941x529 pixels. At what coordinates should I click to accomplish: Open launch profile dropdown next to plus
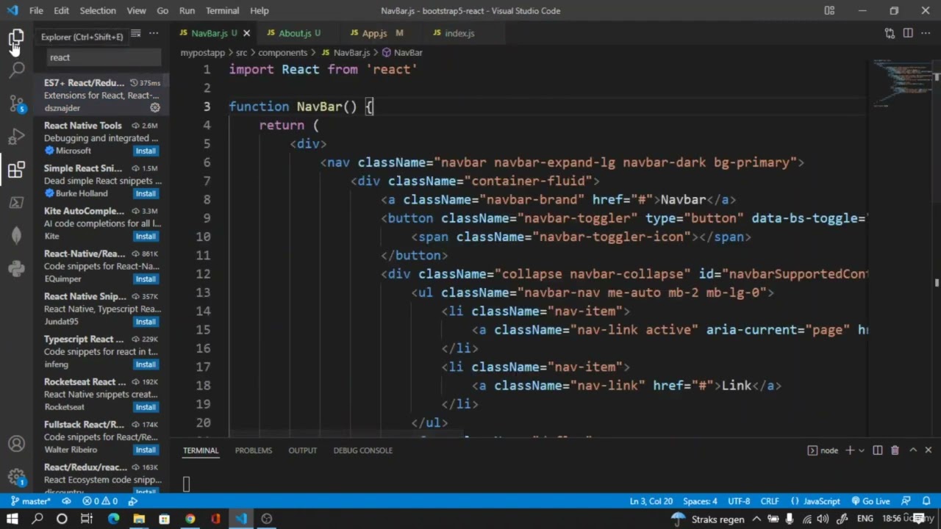pos(861,450)
